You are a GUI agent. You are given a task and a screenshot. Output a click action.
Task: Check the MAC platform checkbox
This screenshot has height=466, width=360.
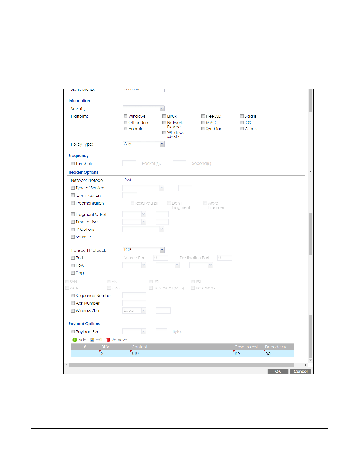point(203,122)
